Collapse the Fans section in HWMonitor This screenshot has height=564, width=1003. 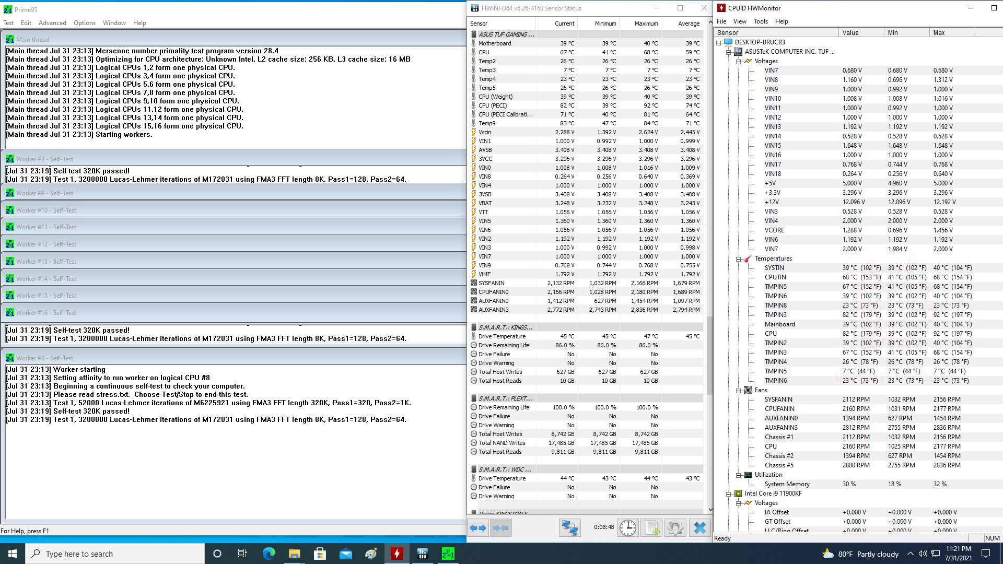739,391
